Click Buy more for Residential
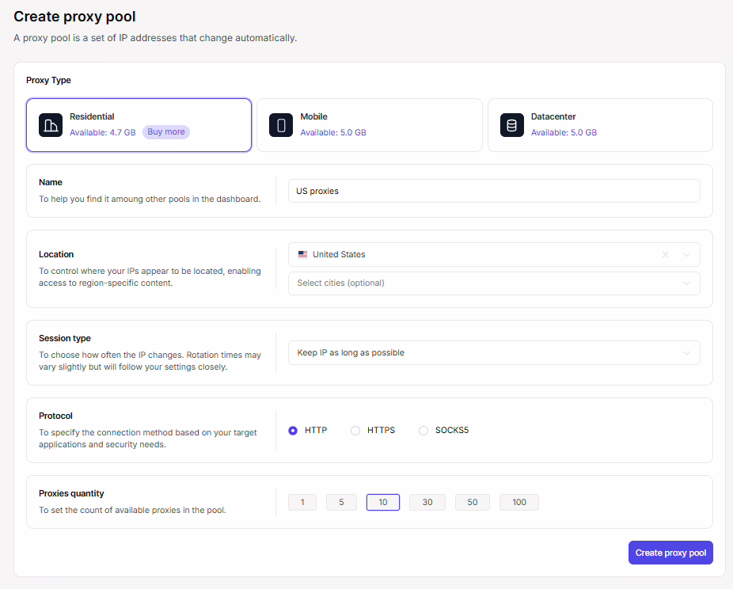 click(166, 132)
